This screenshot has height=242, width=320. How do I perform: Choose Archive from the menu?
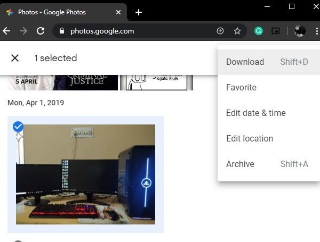[x=269, y=164]
